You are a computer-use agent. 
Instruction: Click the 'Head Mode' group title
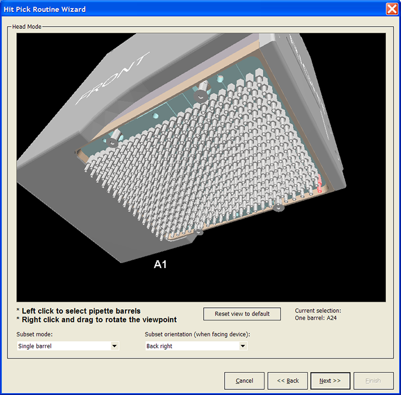coord(27,27)
